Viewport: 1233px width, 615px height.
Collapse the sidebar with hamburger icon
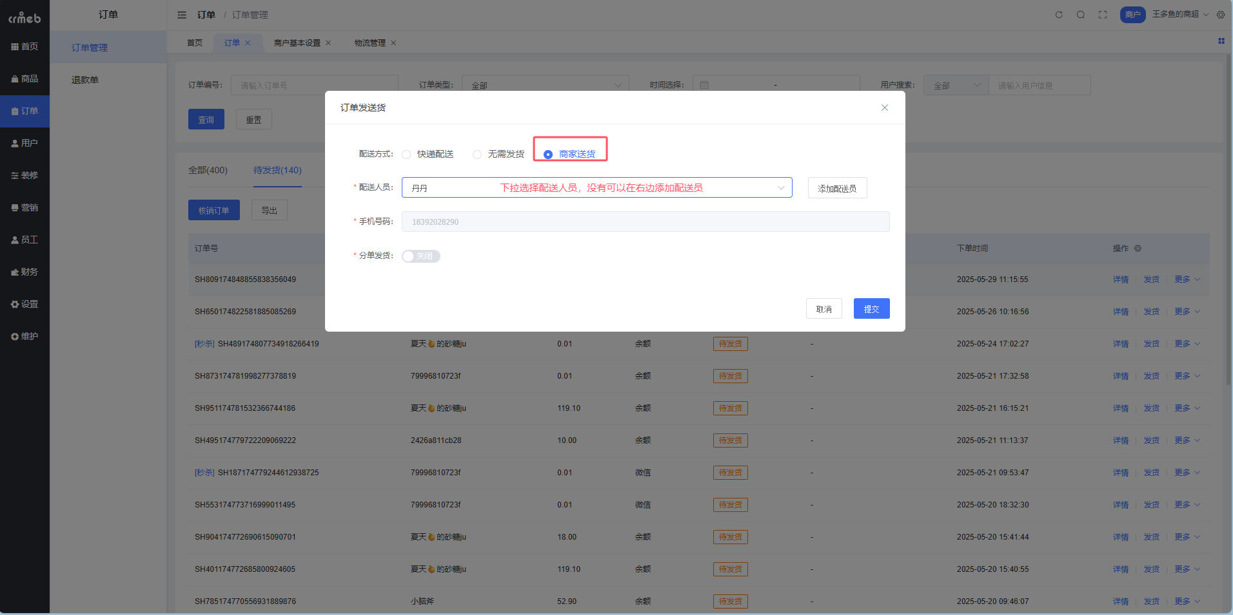[182, 15]
